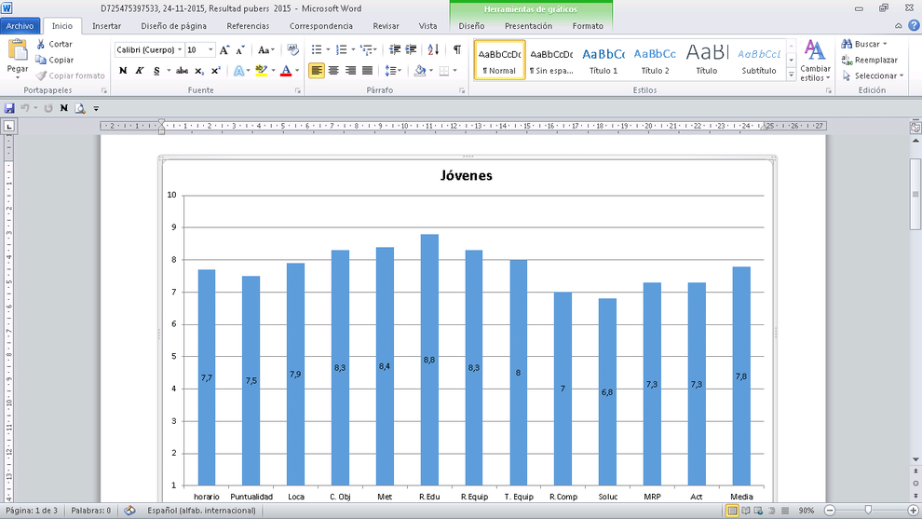Select print layout view button
The image size is (922, 519).
(x=732, y=511)
